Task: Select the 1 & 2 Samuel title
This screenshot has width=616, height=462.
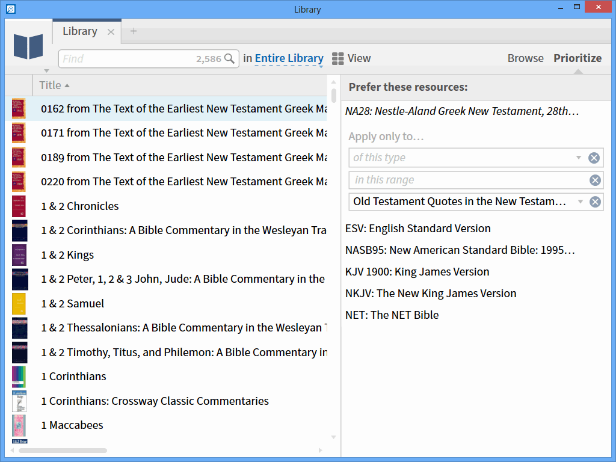Action: click(72, 304)
